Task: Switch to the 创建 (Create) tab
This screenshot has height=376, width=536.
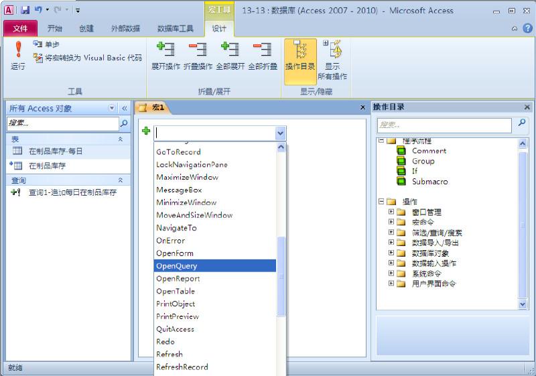Action: 86,28
